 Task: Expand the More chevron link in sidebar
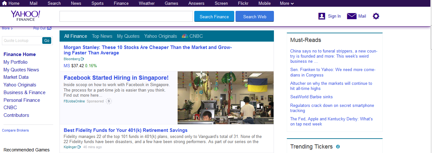click(7, 28)
